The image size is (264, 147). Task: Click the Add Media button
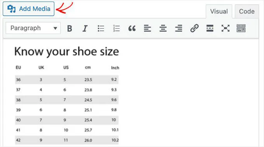[x=28, y=9]
